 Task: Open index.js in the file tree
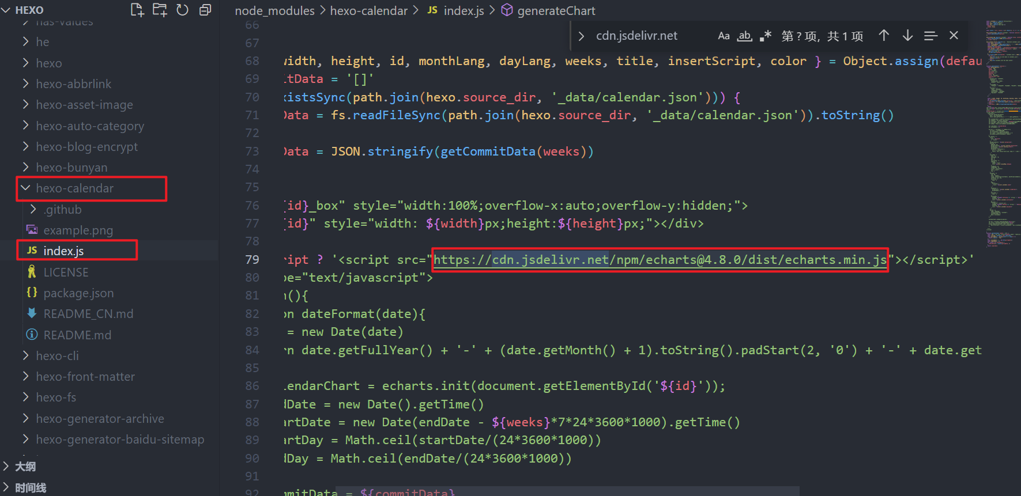click(x=63, y=251)
